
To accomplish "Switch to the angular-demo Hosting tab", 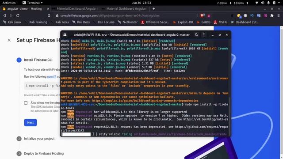I will point(25,9).
